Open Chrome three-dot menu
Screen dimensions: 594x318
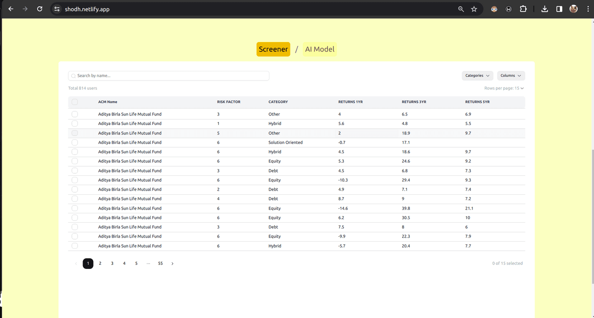coord(588,9)
